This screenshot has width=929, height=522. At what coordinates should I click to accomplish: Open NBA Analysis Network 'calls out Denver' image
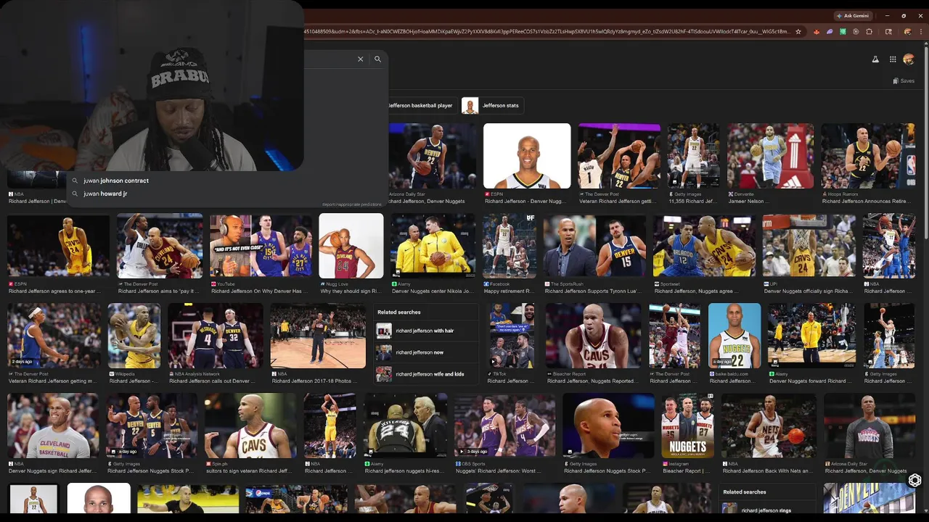point(216,336)
